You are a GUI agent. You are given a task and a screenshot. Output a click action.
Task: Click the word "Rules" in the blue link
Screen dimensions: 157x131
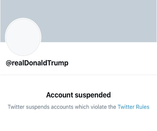point(142,107)
